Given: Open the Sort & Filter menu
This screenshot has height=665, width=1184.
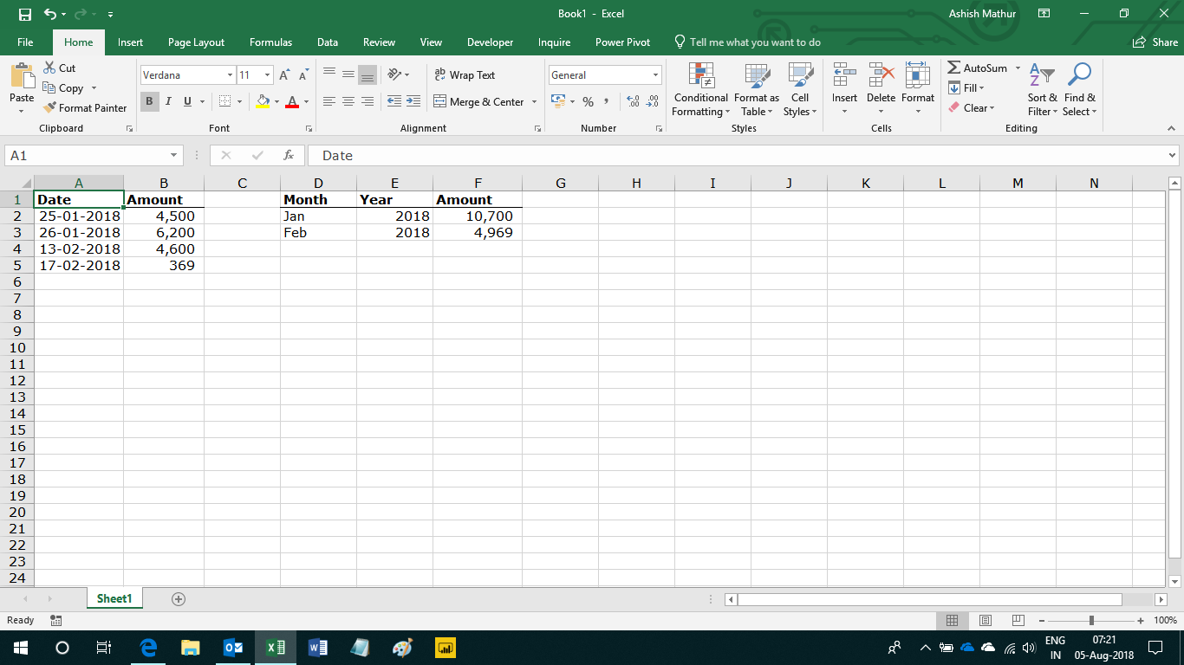Looking at the screenshot, I should click(1042, 90).
